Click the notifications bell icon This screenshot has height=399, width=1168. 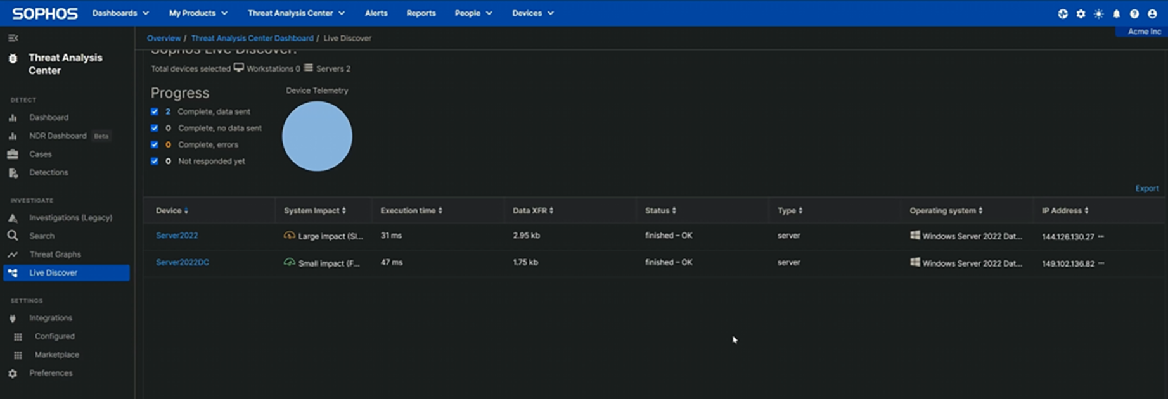(1116, 14)
